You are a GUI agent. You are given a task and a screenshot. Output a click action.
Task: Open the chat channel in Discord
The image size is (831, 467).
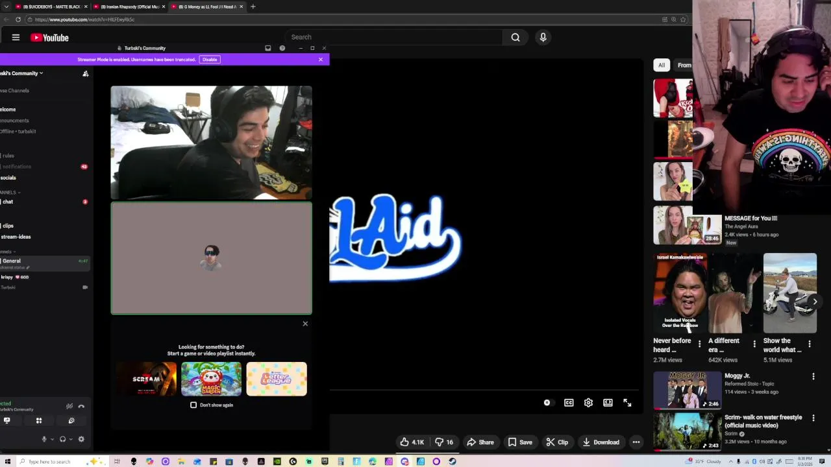[8, 202]
